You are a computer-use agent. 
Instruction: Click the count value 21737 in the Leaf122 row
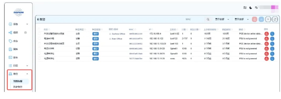(x=185, y=39)
